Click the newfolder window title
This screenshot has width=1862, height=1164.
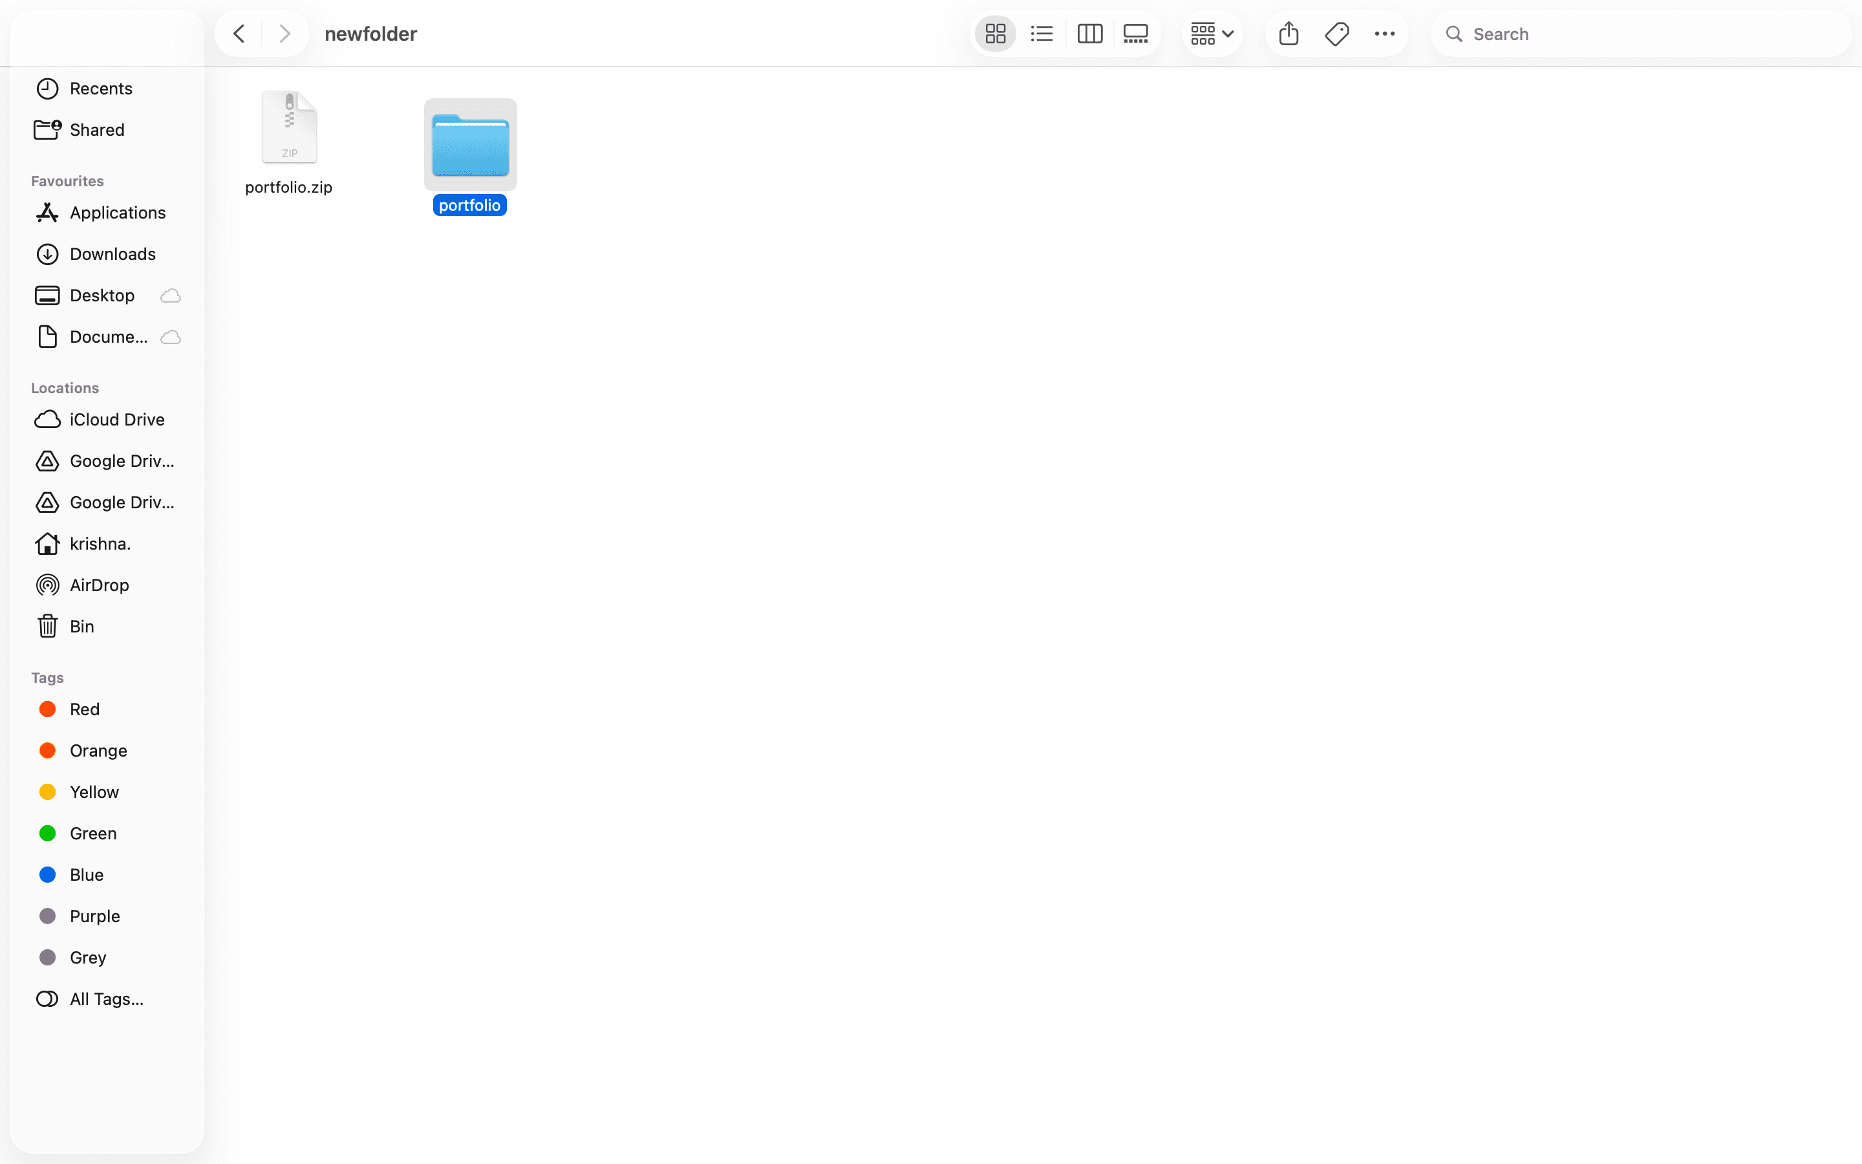coord(371,34)
